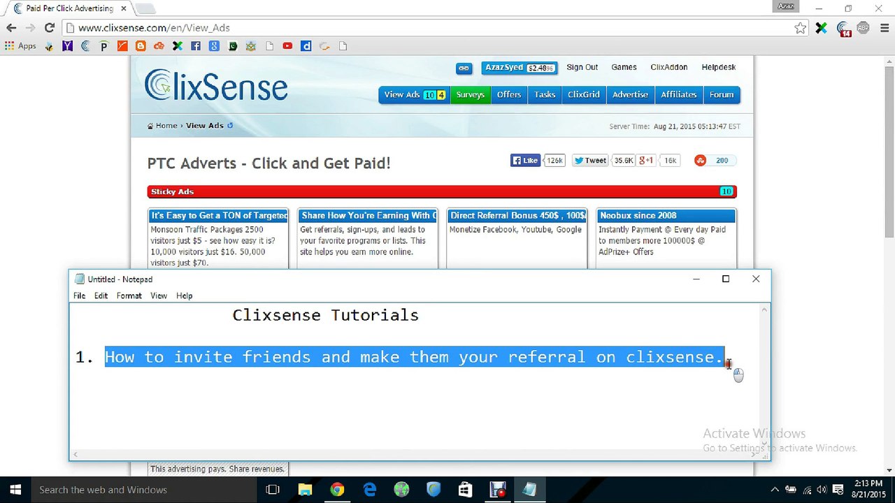Open the Affiliates navigation tab
The image size is (895, 503).
click(x=678, y=95)
